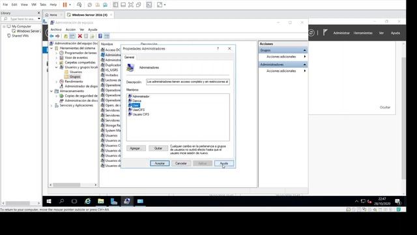Click the question mark help button in the dialog

[218, 48]
